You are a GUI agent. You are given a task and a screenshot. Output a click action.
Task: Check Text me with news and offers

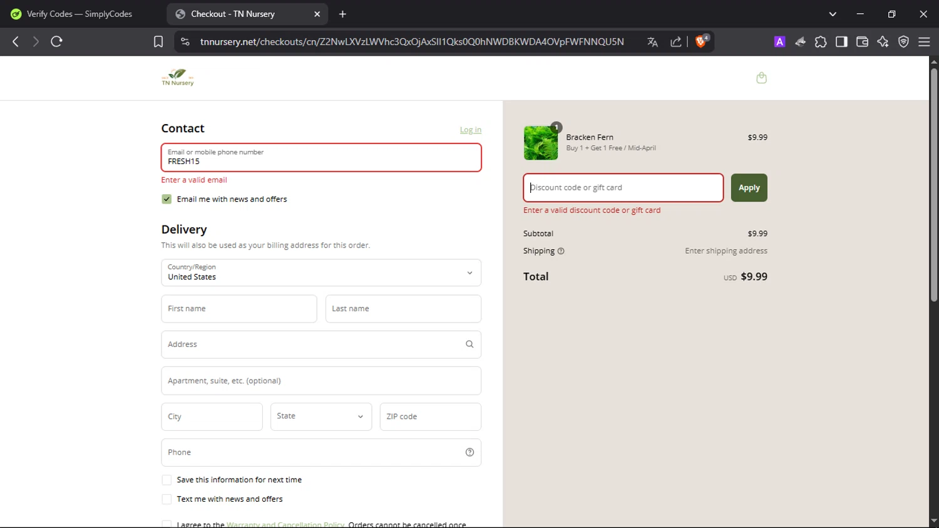click(x=167, y=499)
